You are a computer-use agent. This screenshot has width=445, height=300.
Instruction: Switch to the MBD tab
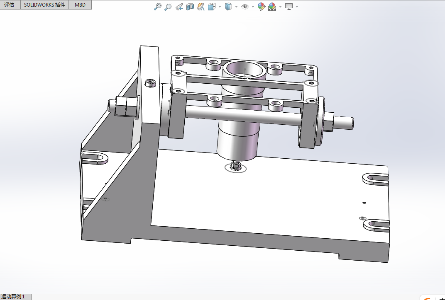tap(80, 5)
